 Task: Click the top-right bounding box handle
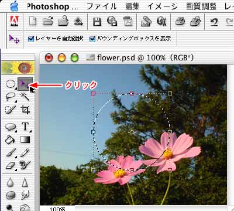tap(170, 94)
